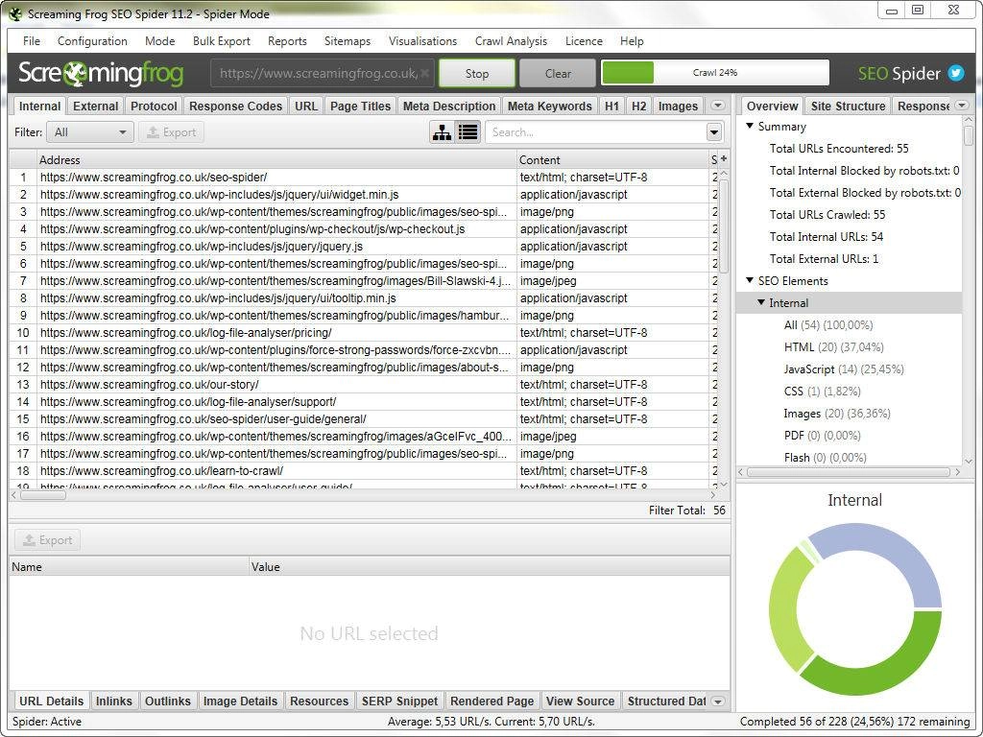Switch to the Page Titles tab
The height and width of the screenshot is (737, 983).
361,106
